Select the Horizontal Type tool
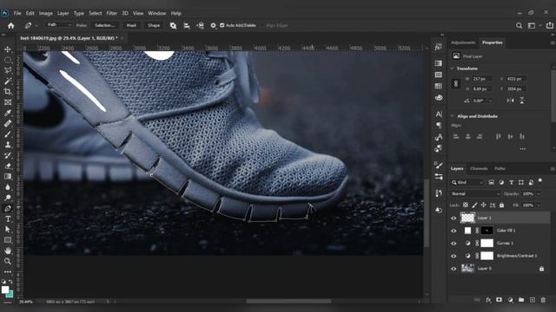This screenshot has width=556, height=312. pyautogui.click(x=8, y=219)
